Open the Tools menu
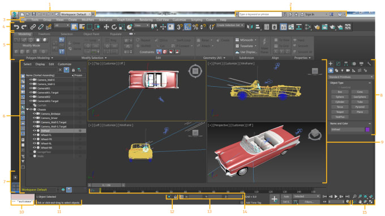Viewport: 385px width, 216px height. (x=35, y=20)
